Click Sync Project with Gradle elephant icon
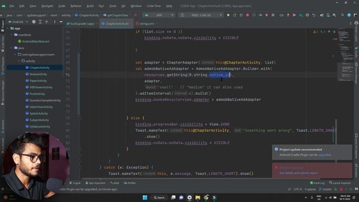Screen dimensions: 359x202 (321, 15)
